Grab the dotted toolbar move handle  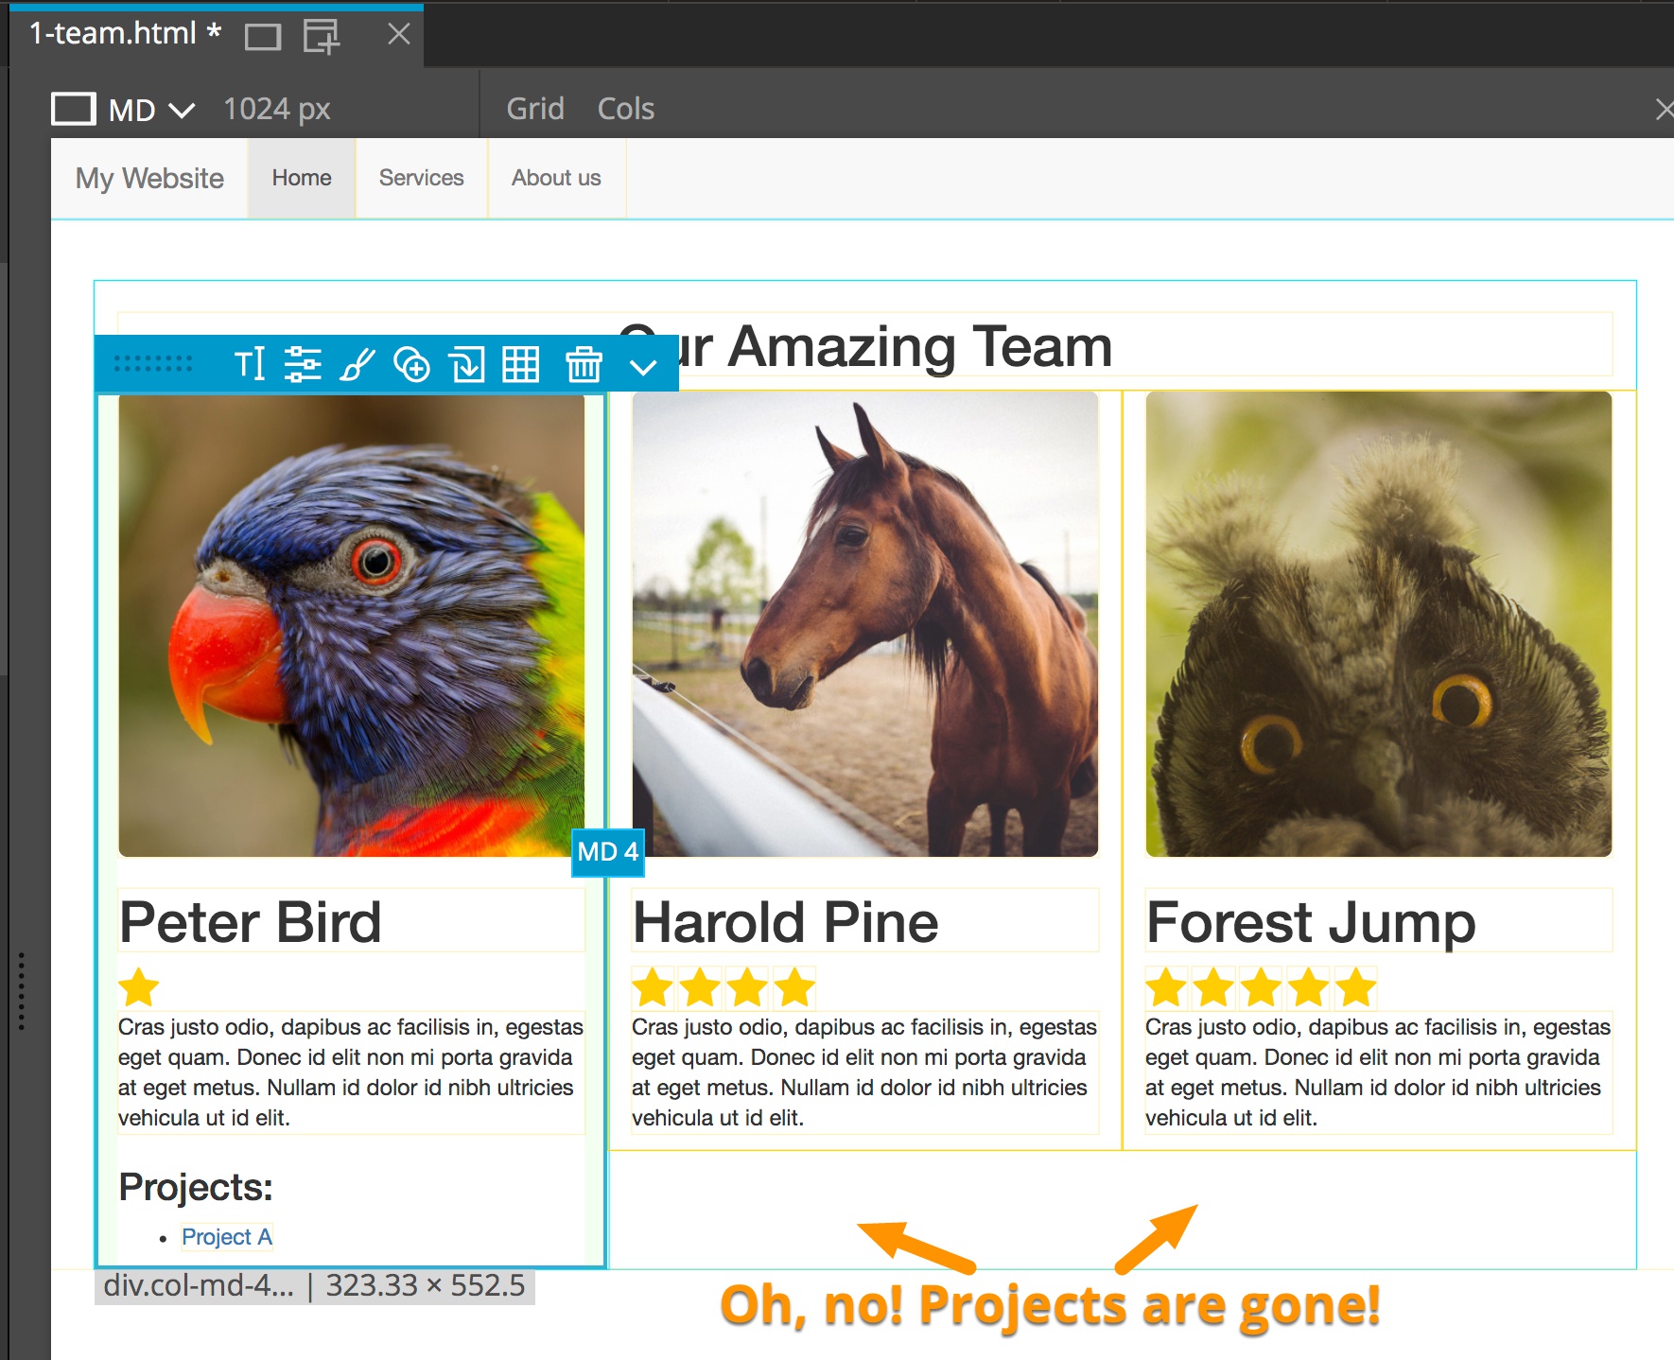tap(153, 363)
